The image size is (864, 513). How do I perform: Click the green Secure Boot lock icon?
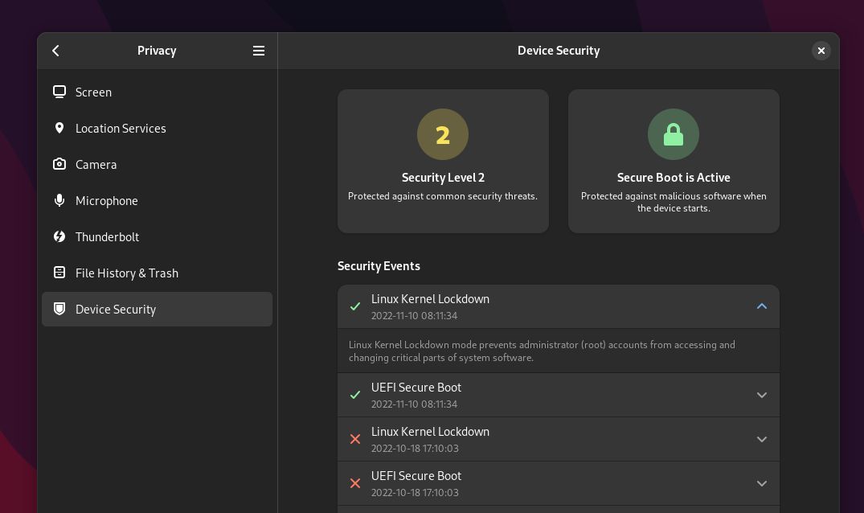(x=674, y=134)
